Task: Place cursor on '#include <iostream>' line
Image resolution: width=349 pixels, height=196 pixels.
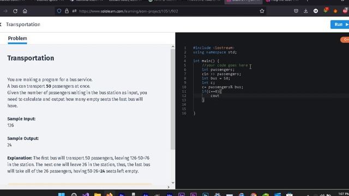Action: pos(213,48)
